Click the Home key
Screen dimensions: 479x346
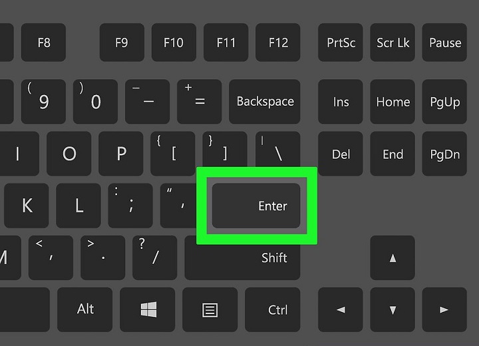393,102
